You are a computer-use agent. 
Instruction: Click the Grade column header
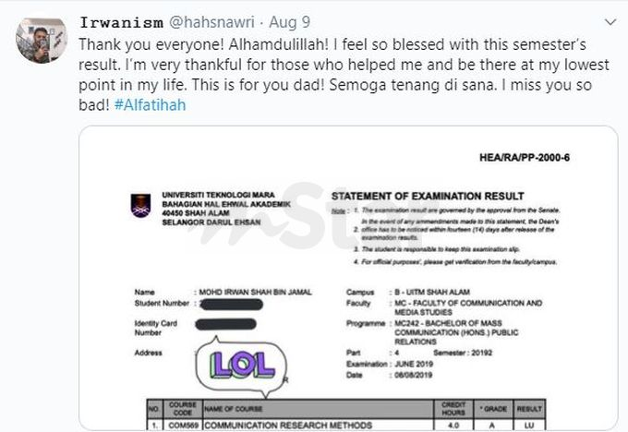(x=493, y=409)
